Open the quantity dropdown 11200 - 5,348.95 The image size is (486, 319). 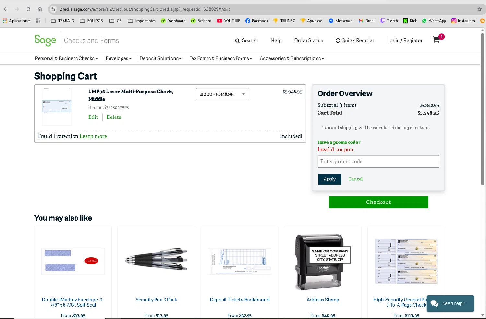222,94
